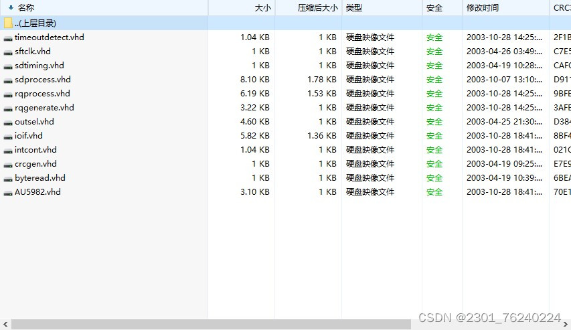Click the 2003-04-19 10:28 date cell

click(x=504, y=66)
